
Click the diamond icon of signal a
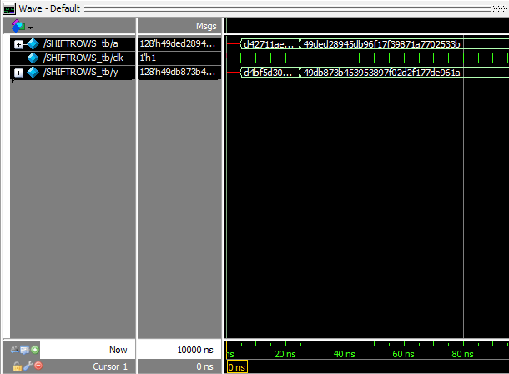pyautogui.click(x=33, y=44)
